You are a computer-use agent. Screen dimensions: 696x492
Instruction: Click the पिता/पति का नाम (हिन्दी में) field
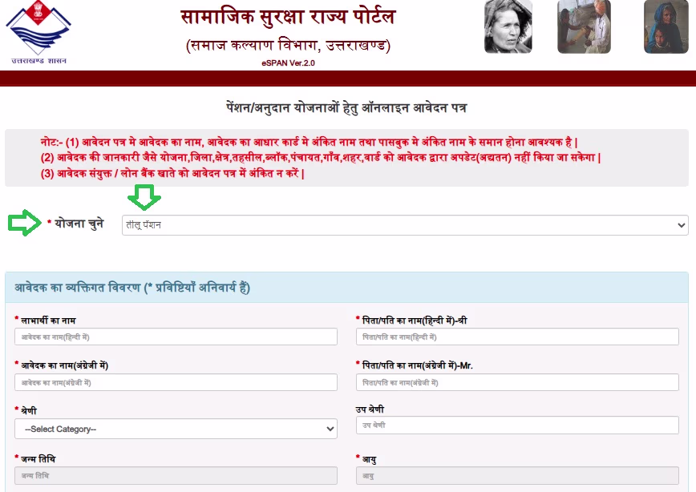coord(517,337)
